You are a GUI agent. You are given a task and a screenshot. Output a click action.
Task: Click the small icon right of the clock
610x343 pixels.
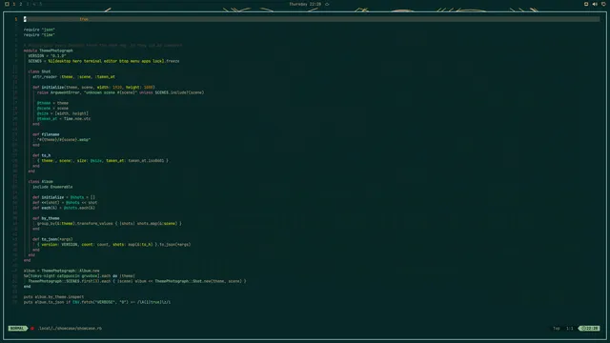[x=327, y=4]
